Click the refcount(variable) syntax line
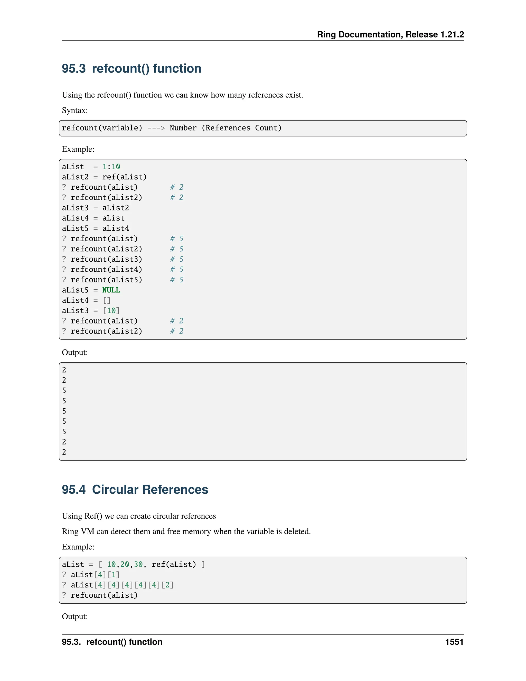The height and width of the screenshot is (681, 526). coord(171,128)
